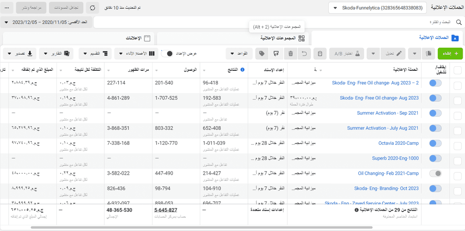Open the date range 2020/11/05 – 2023/12/05 dropdown
Viewport: 465px width, 231px height.
pyautogui.click(x=46, y=22)
